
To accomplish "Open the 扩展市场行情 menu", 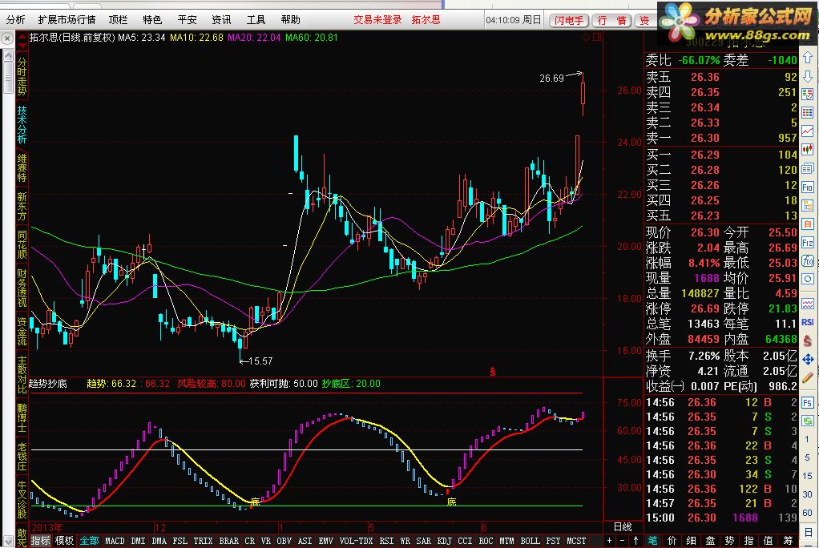I will click(67, 20).
